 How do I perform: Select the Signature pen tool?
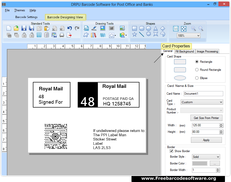click(94, 28)
